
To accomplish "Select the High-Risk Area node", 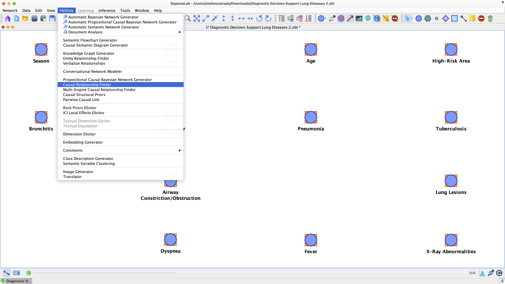I will 451,50.
